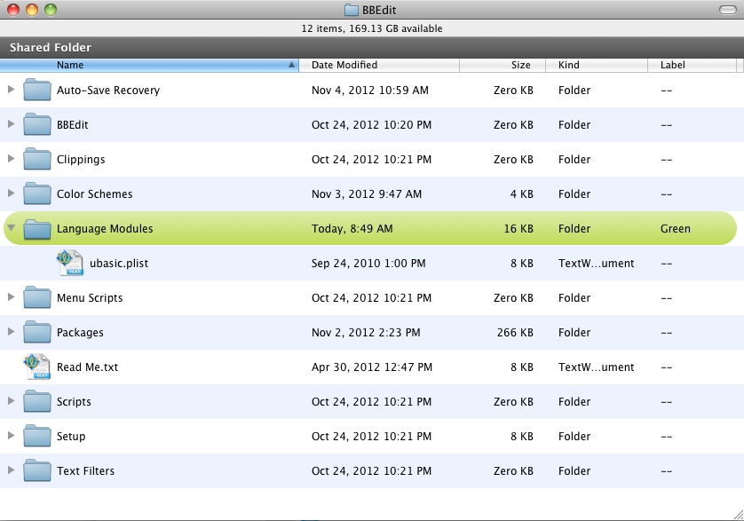Expand the Color Schemes folder
Viewport: 744px width, 521px height.
[x=11, y=193]
